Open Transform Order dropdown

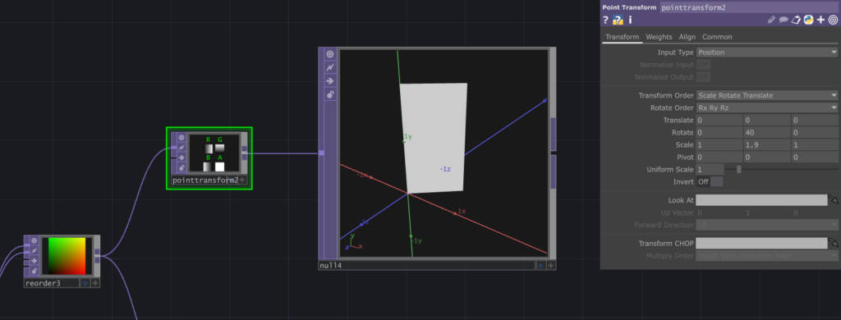tap(767, 95)
